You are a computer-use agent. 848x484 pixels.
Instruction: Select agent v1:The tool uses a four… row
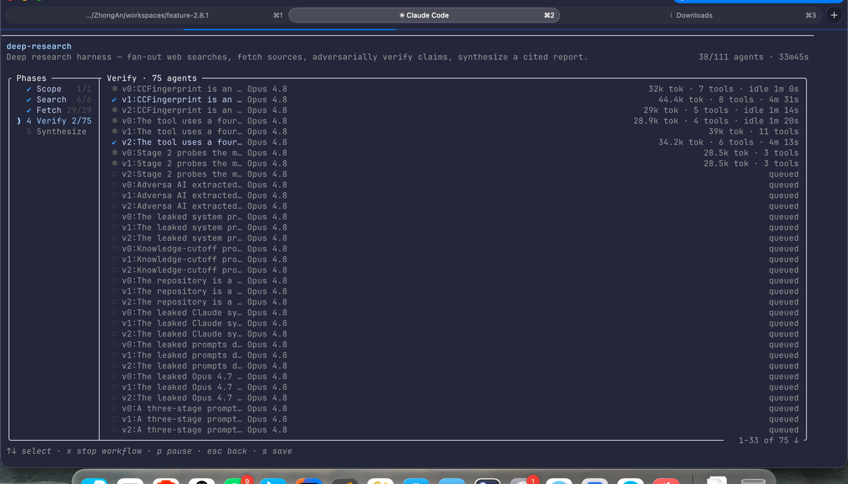(x=455, y=132)
